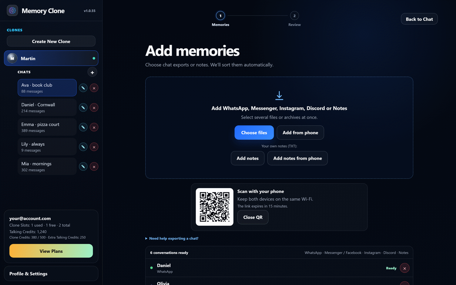Click the Add notes button
The width and height of the screenshot is (456, 285).
248,158
